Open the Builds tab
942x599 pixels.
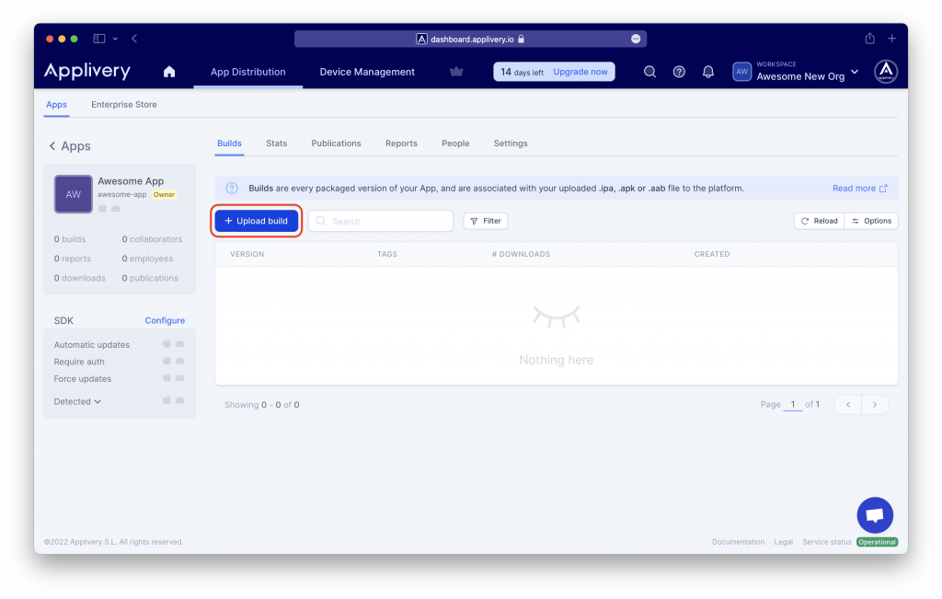pyautogui.click(x=229, y=143)
